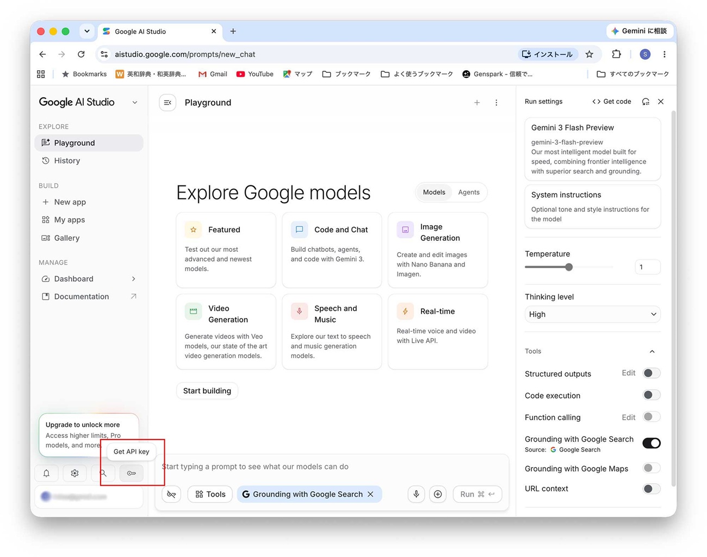Click the Temperature slider handle
Image resolution: width=707 pixels, height=557 pixels.
(x=569, y=267)
